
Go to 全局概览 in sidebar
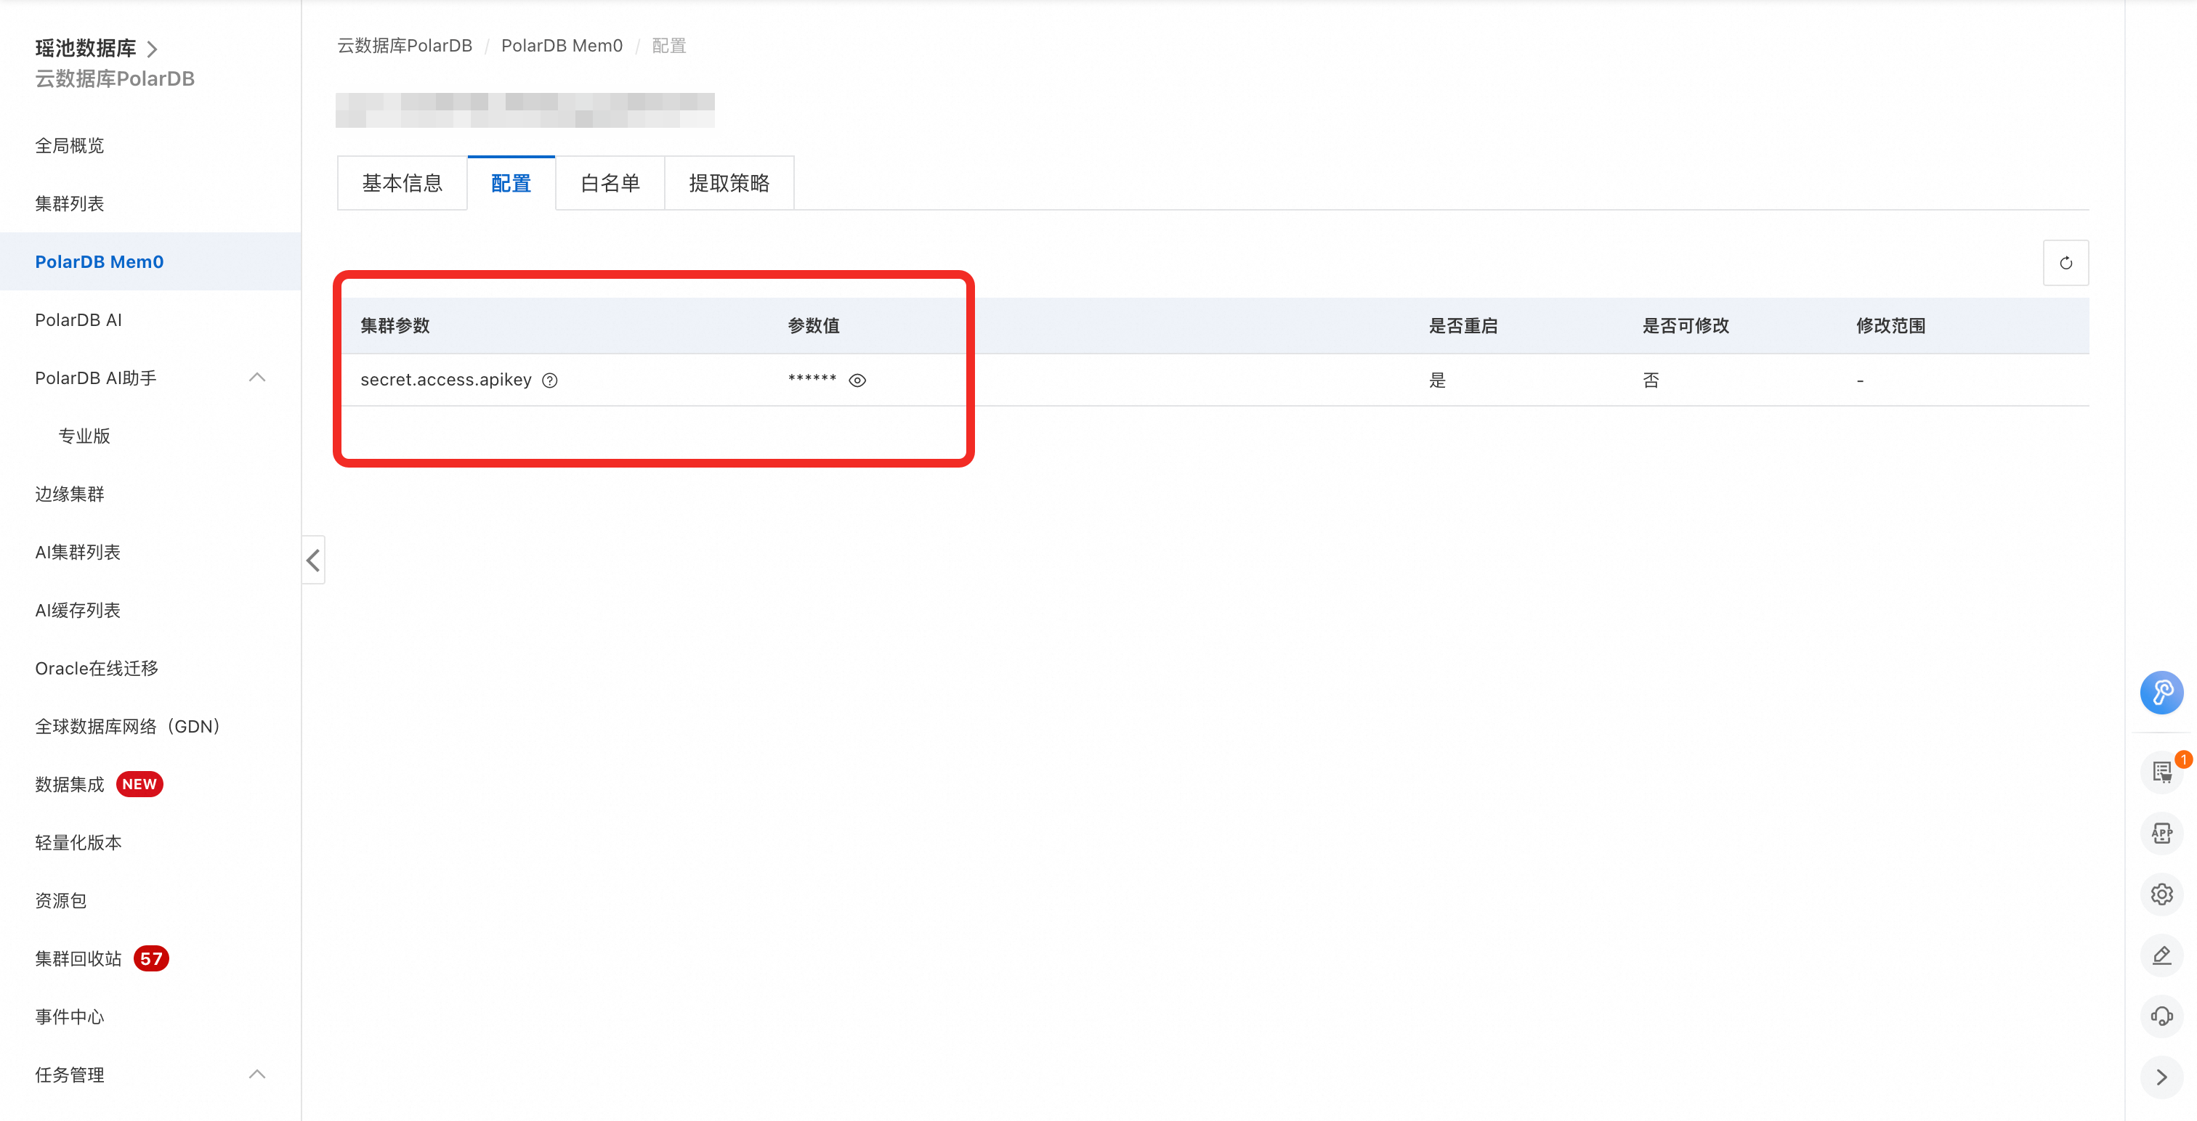pyautogui.click(x=69, y=146)
